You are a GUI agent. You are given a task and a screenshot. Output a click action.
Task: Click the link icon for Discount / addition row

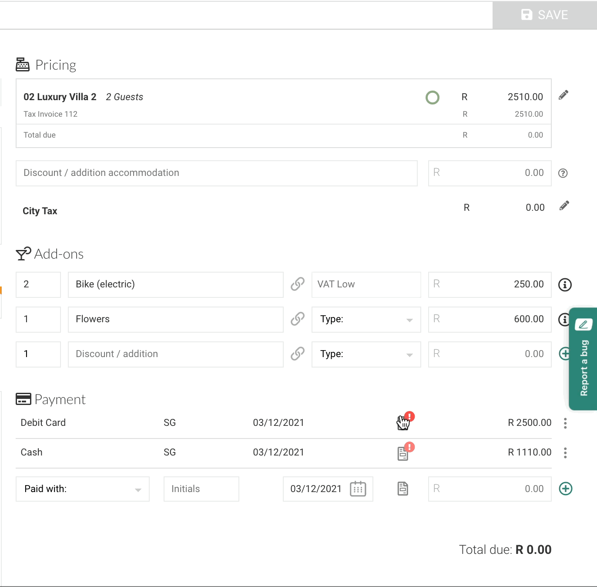point(298,354)
